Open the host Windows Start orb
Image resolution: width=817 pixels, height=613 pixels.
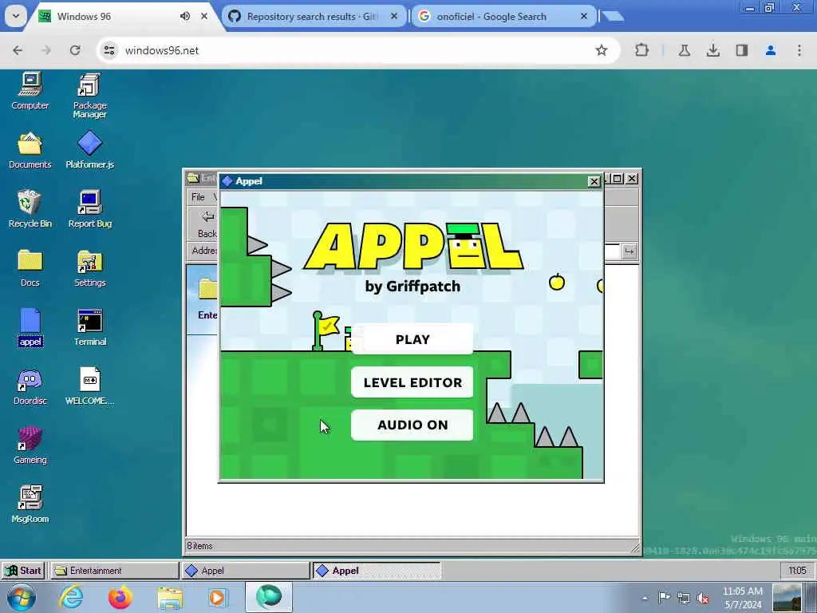point(22,597)
